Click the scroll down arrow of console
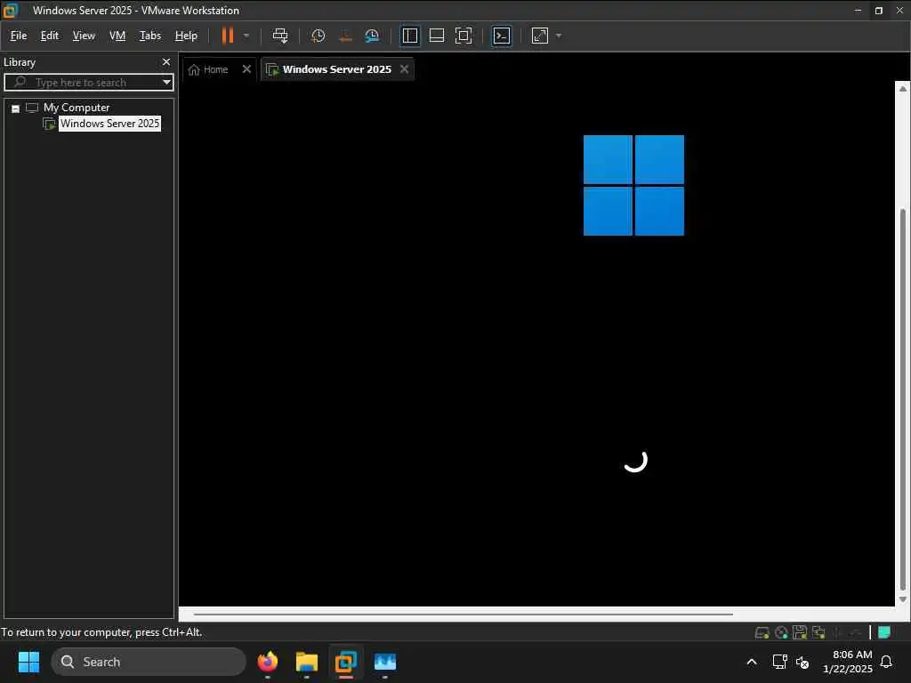This screenshot has height=683, width=911. (x=902, y=599)
